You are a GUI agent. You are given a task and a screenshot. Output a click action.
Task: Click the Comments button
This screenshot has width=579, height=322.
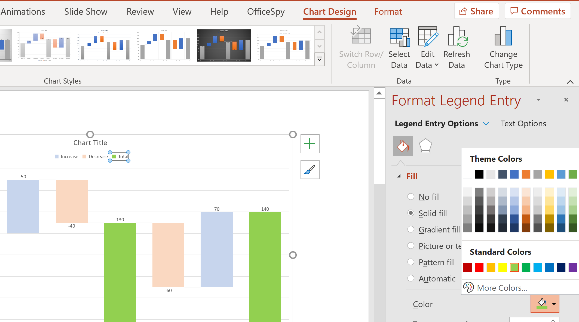click(538, 11)
